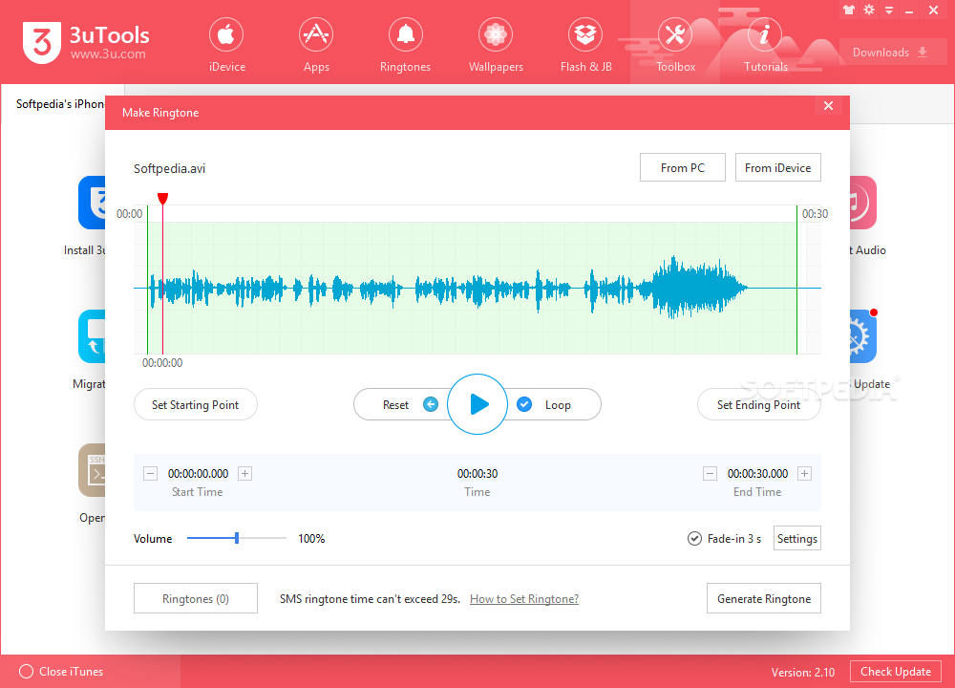Click the red playhead marker on waveform
The width and height of the screenshot is (955, 688).
tap(162, 200)
